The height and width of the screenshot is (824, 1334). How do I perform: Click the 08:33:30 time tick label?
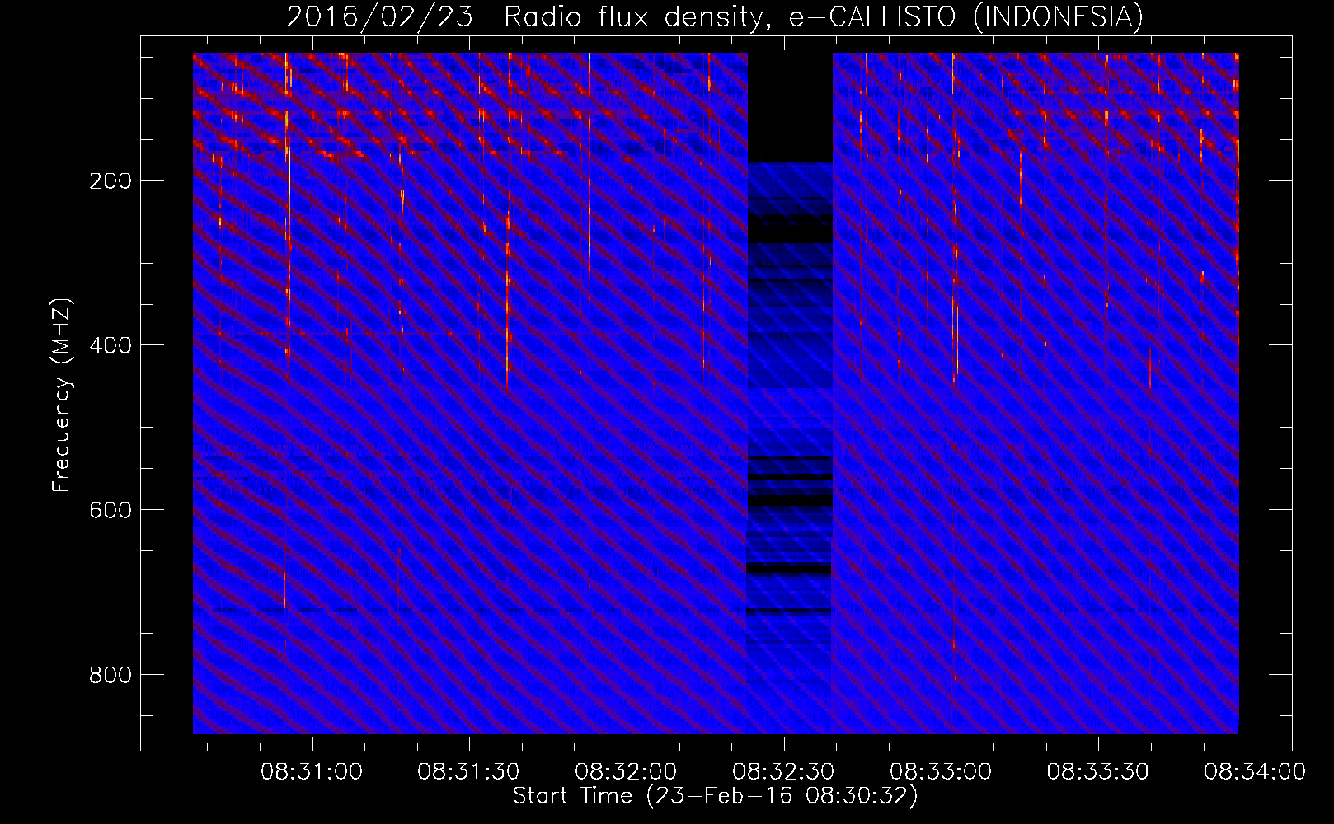pyautogui.click(x=1097, y=772)
